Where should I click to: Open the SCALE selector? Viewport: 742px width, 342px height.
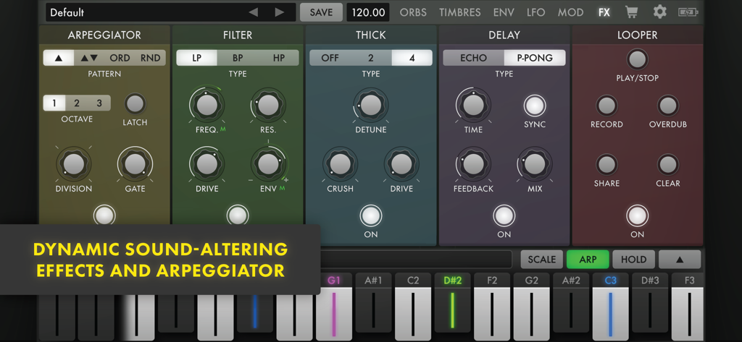click(542, 260)
